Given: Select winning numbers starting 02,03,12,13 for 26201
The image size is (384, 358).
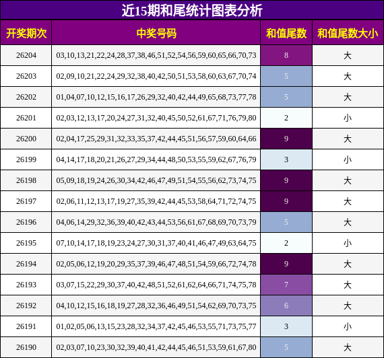Looking at the screenshot, I should (156, 118).
